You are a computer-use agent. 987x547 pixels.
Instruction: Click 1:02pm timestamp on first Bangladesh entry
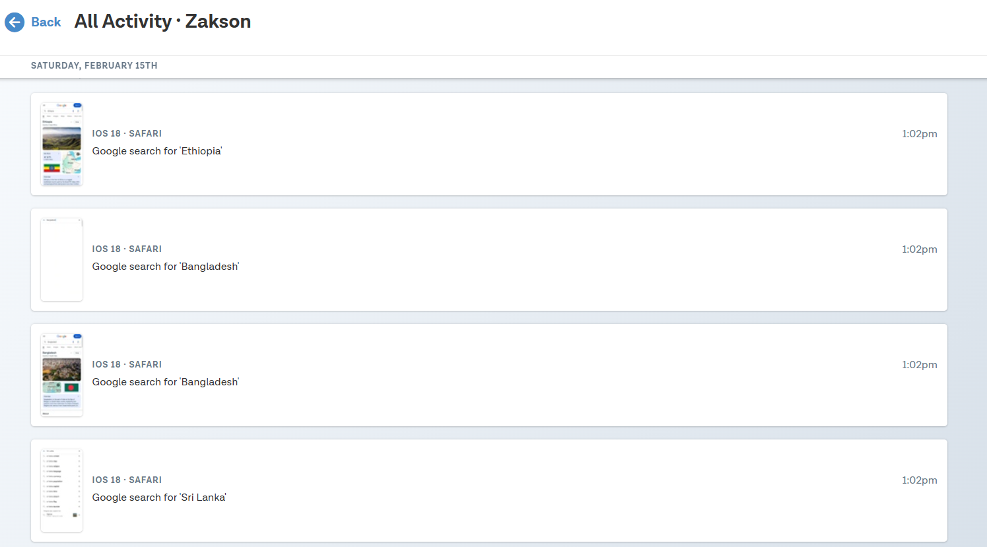coord(920,249)
